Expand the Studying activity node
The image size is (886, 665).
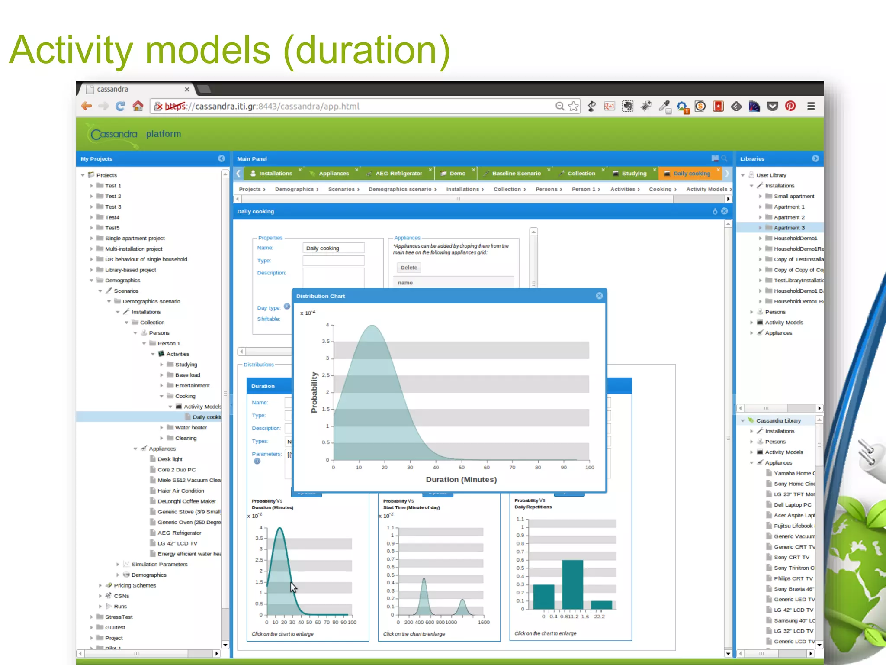tap(161, 365)
